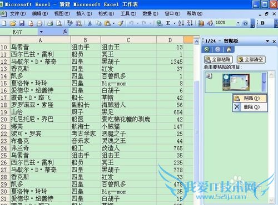This screenshot has width=278, height=205.
Task: Click the Redo arrow icon
Action: point(145,23)
